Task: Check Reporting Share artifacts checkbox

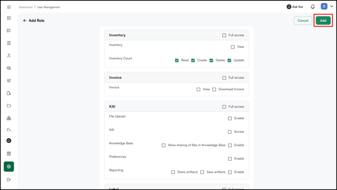Action: tap(173, 172)
